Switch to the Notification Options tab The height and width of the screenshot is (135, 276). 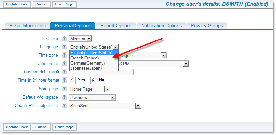(x=162, y=26)
